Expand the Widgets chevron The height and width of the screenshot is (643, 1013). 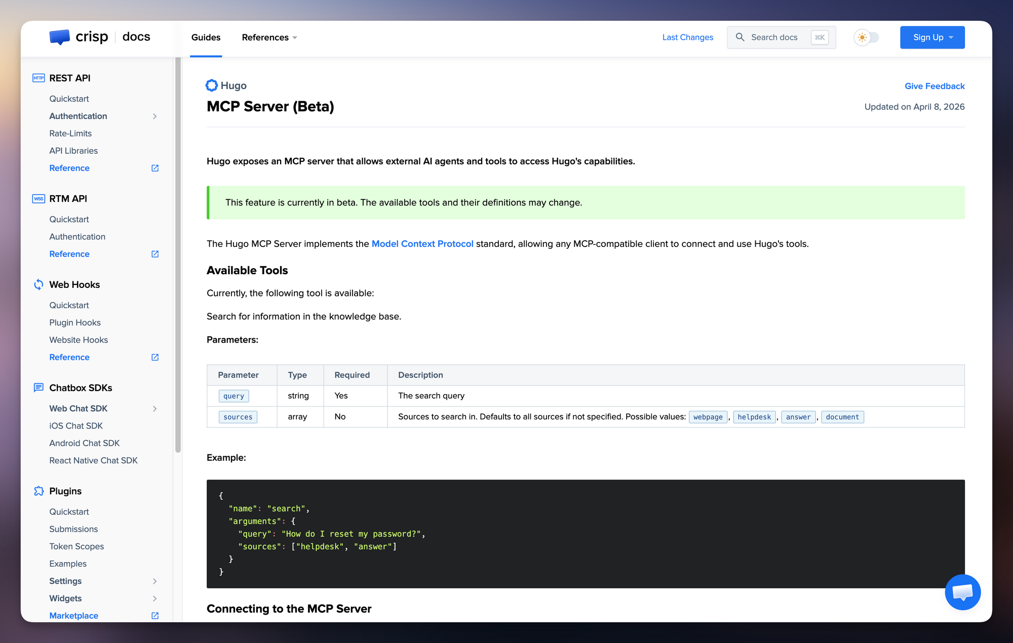[x=155, y=598]
